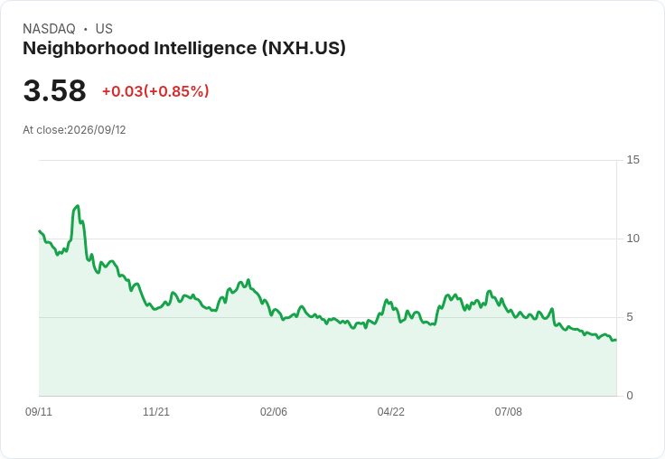Click the +0.03(+0.85%) price change
The height and width of the screenshot is (459, 665).
(x=155, y=91)
